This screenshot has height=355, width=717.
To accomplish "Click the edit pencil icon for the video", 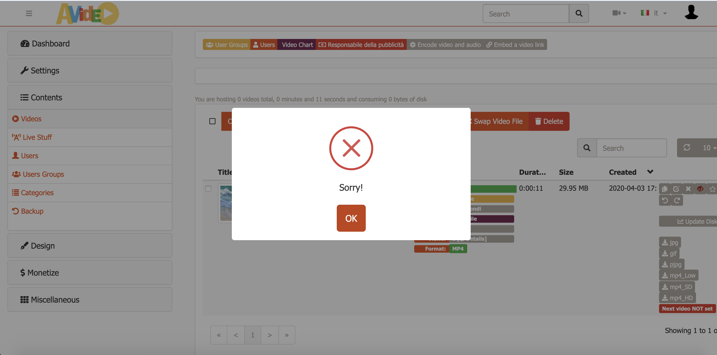I will [x=676, y=189].
